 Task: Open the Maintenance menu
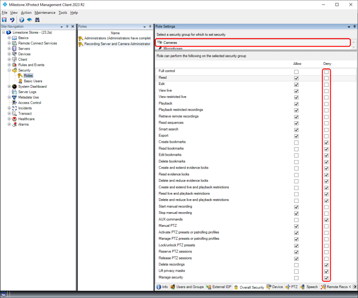pyautogui.click(x=45, y=13)
